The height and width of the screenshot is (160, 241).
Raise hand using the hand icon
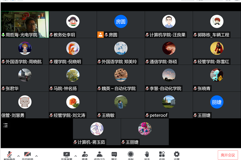point(147,154)
